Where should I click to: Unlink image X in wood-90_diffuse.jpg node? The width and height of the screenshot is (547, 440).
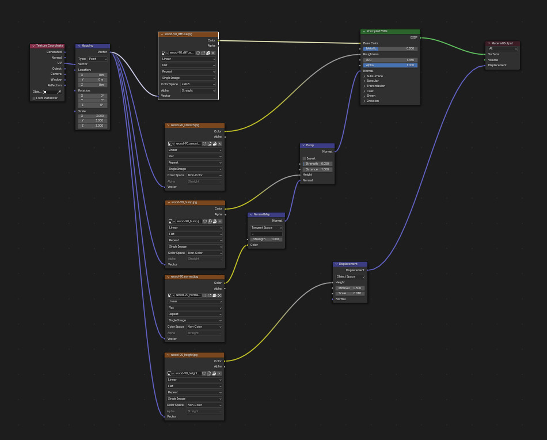213,53
